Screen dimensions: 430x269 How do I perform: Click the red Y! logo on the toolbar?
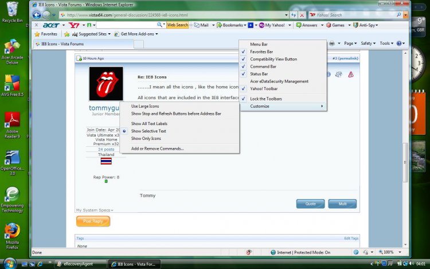[74, 25]
